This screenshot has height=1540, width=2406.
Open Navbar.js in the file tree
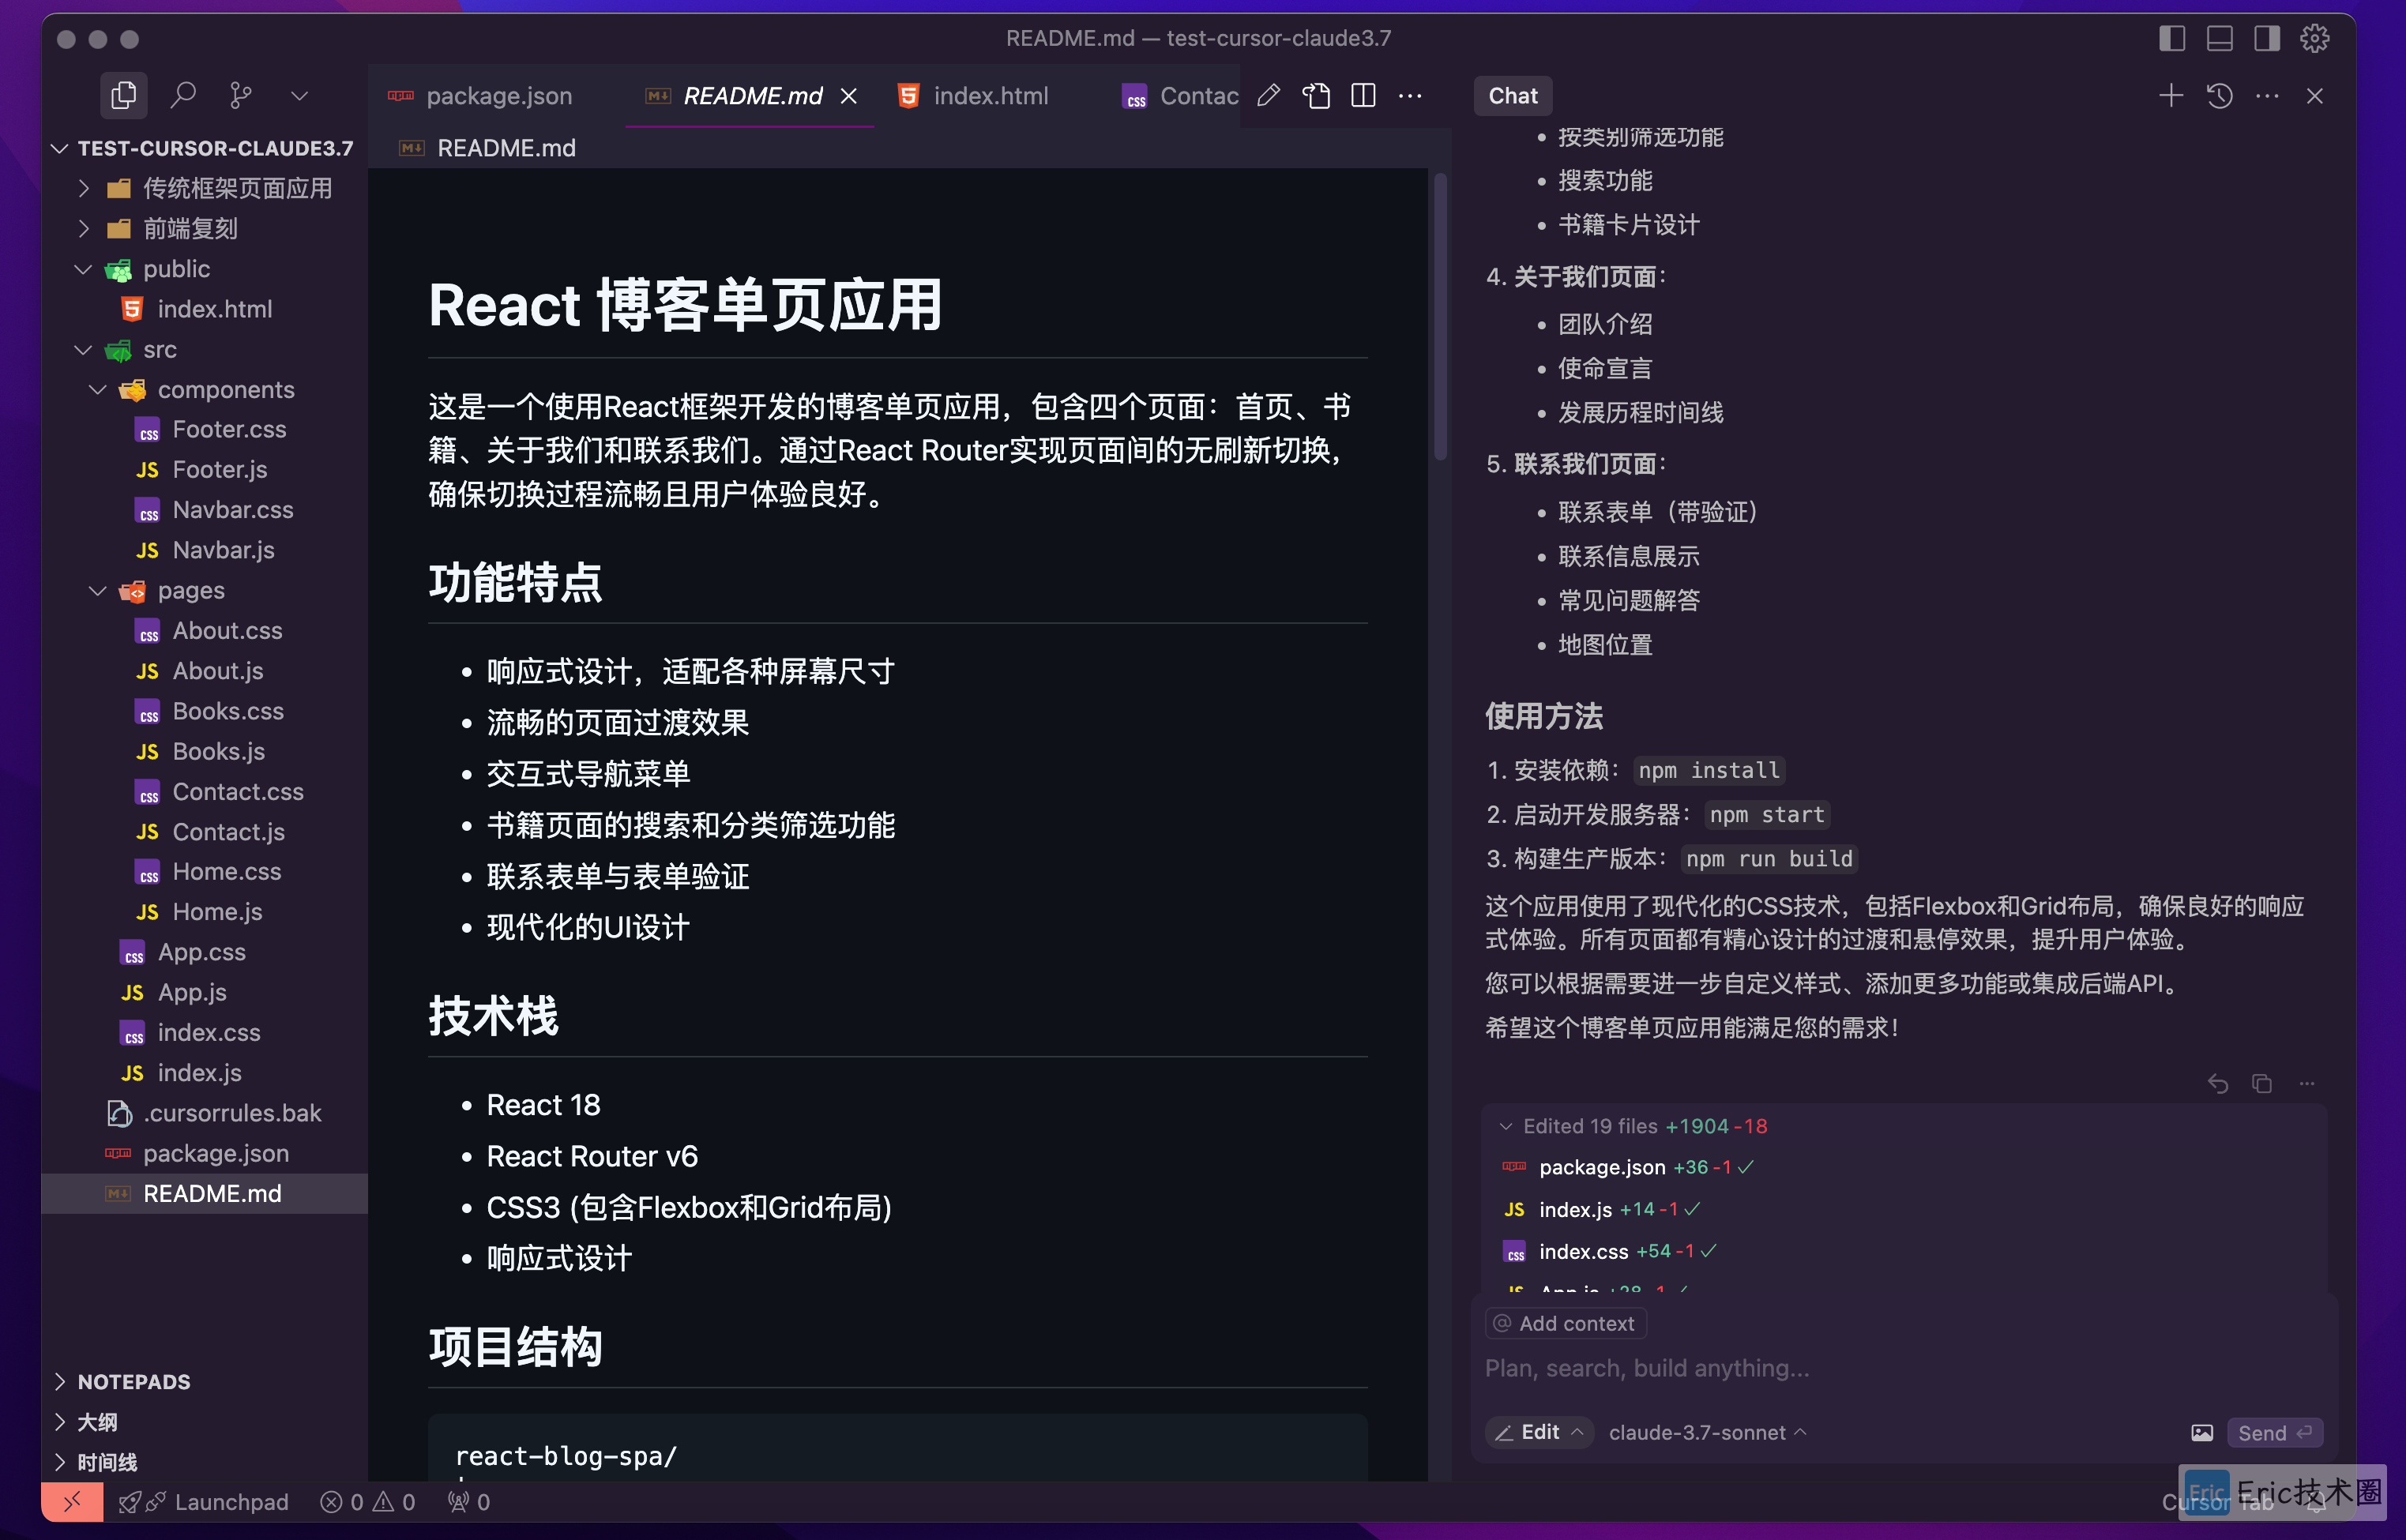pos(204,550)
